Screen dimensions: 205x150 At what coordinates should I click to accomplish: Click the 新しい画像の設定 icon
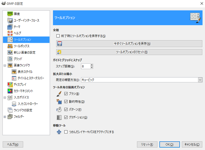tap(10, 52)
